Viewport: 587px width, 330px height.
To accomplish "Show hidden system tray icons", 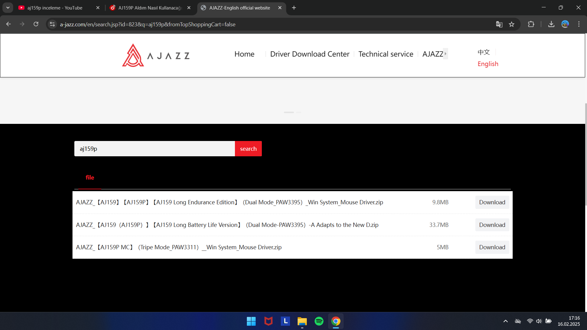I will click(506, 321).
